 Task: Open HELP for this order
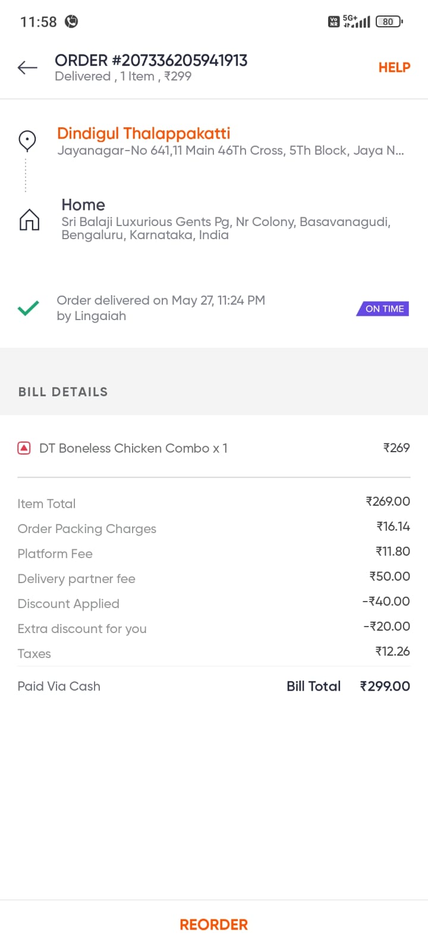[394, 67]
